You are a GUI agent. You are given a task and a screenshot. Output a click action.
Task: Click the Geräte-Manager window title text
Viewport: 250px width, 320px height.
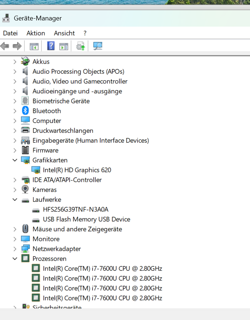pyautogui.click(x=38, y=18)
